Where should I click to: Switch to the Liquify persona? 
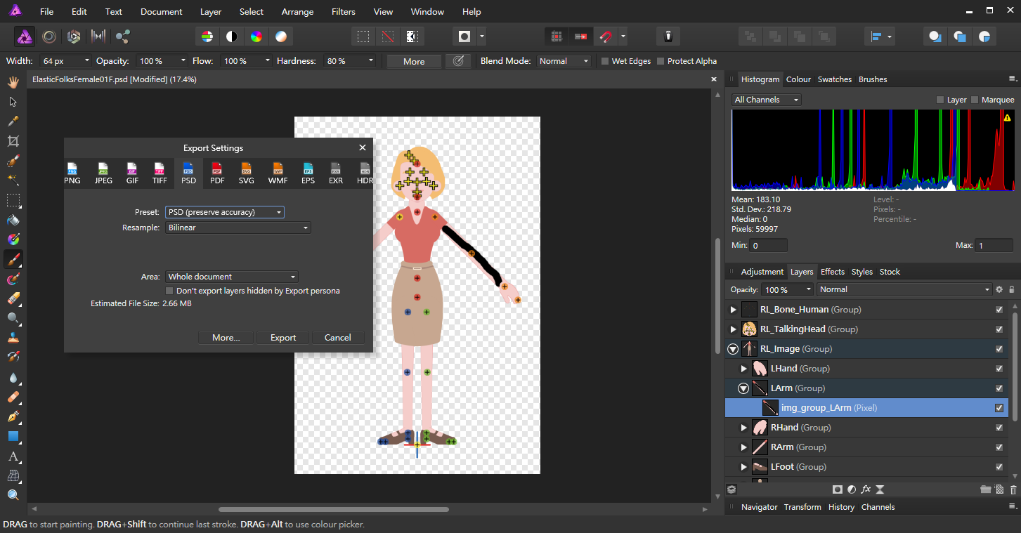tap(49, 37)
